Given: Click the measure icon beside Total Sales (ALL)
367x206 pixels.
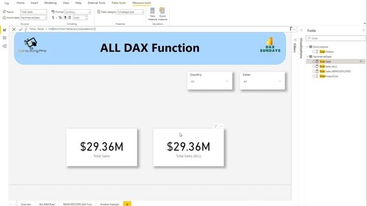Looking at the screenshot, I should pos(317,66).
